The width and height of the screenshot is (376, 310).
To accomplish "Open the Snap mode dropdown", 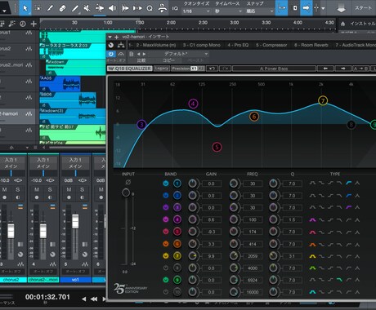I will [x=260, y=11].
